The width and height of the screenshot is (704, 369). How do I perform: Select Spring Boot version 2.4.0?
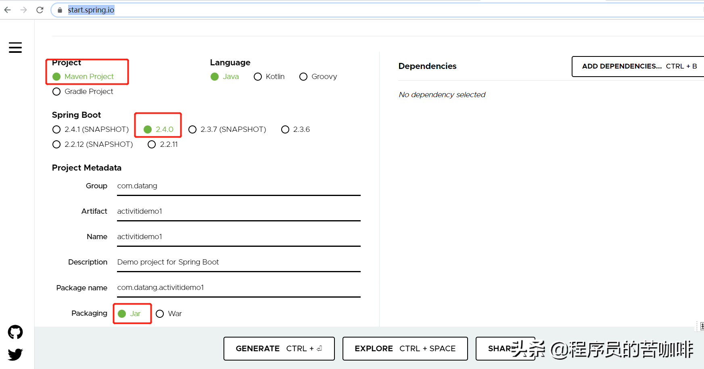[x=159, y=129]
